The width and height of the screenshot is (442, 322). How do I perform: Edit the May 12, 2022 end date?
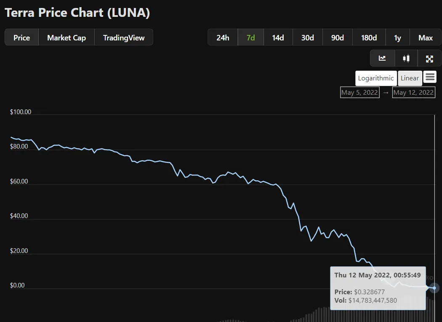tap(413, 93)
